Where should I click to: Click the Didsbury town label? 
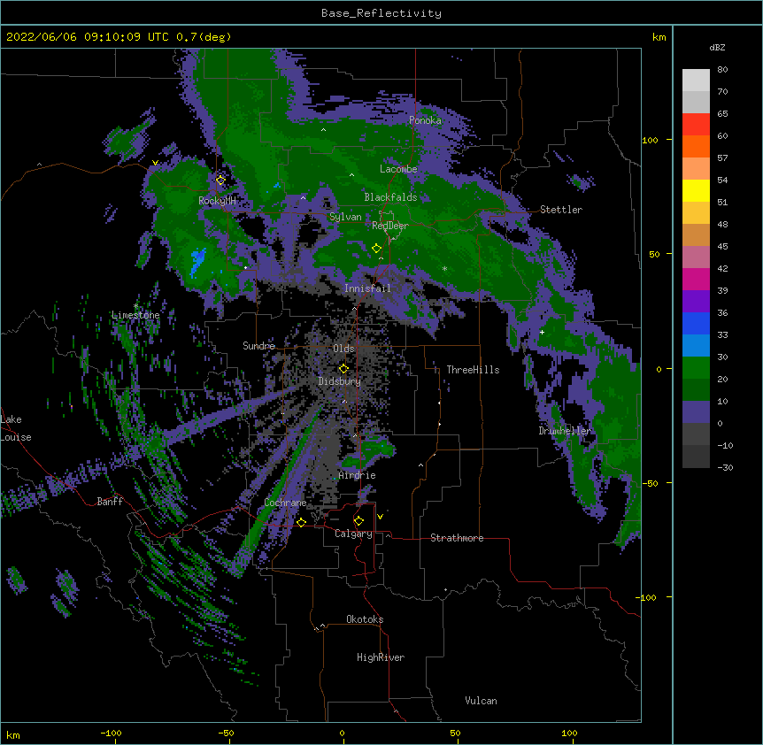339,381
